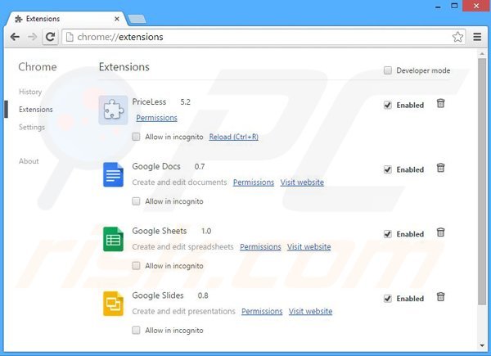This screenshot has height=356, width=491.
Task: Uncheck Enabled for Google Sheets
Action: click(x=388, y=234)
